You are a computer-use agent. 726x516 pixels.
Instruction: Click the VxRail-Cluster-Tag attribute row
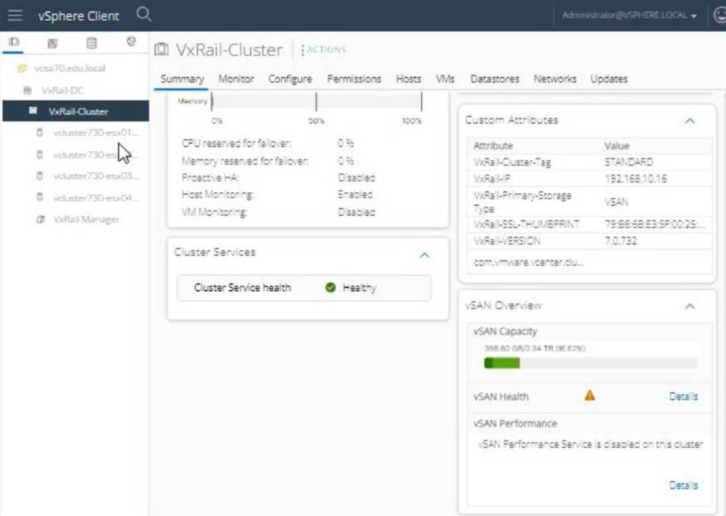coord(589,162)
